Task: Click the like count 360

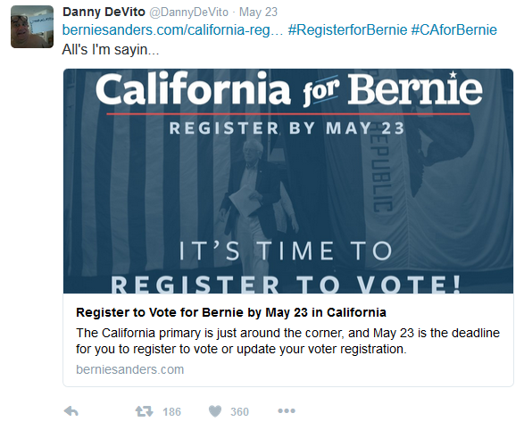Action: [239, 411]
